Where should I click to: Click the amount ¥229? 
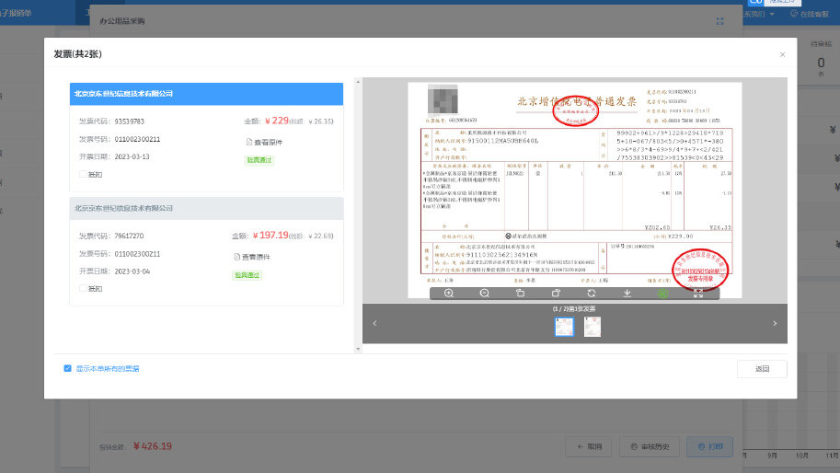coord(277,121)
